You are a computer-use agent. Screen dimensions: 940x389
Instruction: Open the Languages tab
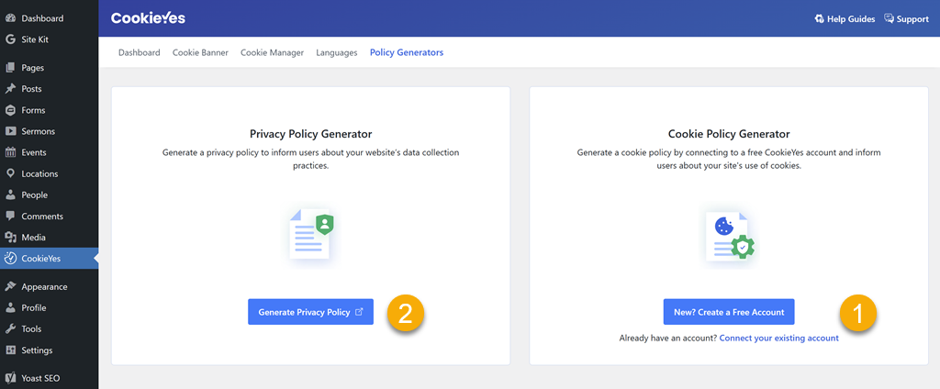point(336,52)
